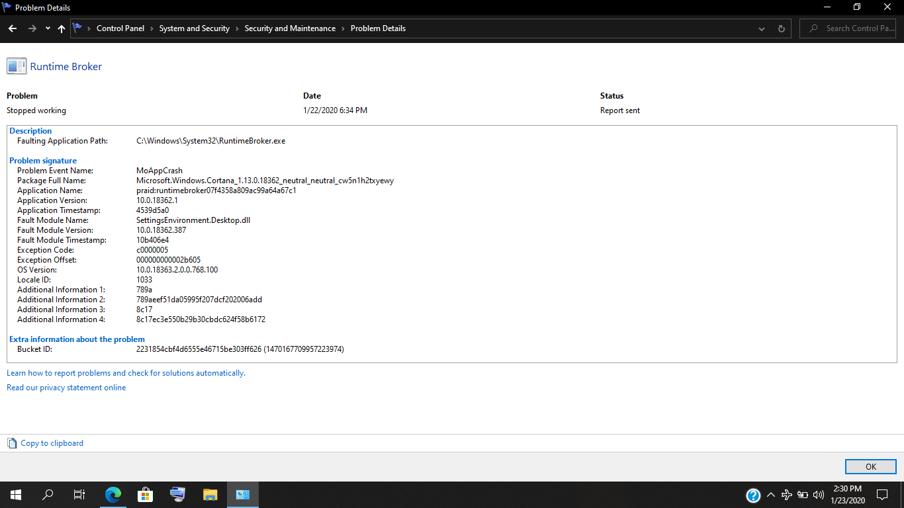This screenshot has height=508, width=904.
Task: Open the clock showing 2:30 PM
Action: (x=847, y=495)
